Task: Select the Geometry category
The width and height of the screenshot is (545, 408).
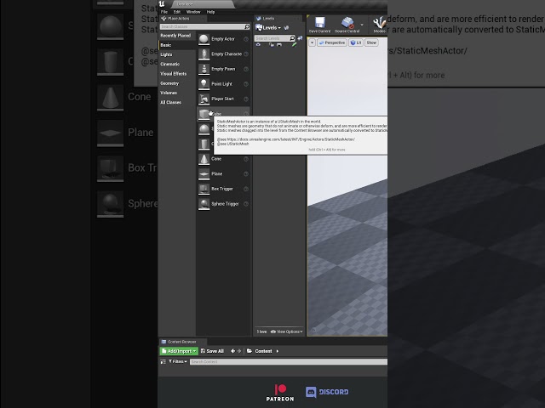Action: (169, 83)
